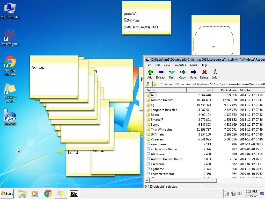The image size is (265, 199).
Task: Select the Longhorn Revealed folder
Action: pyautogui.click(x=205, y=110)
